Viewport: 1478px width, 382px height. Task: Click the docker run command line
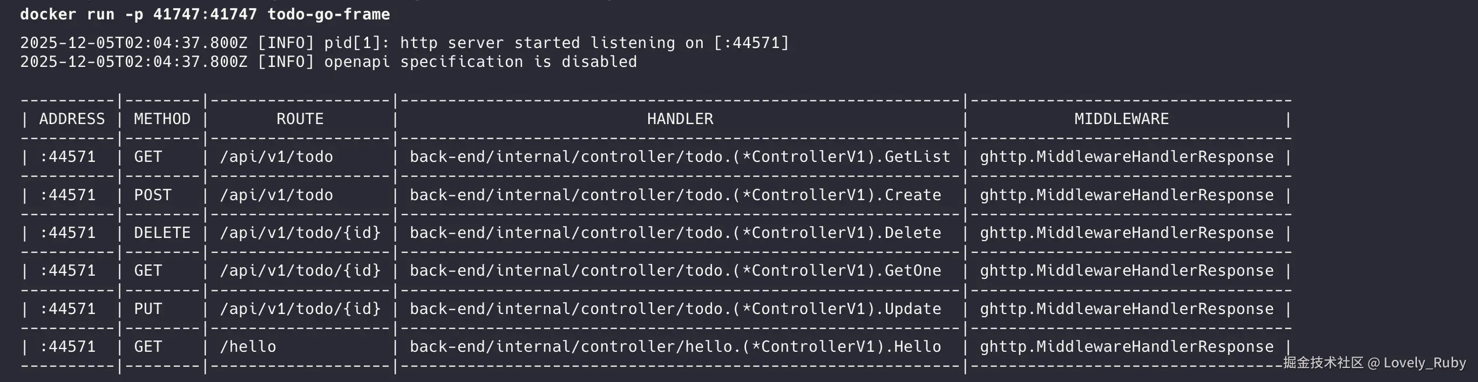(x=205, y=15)
